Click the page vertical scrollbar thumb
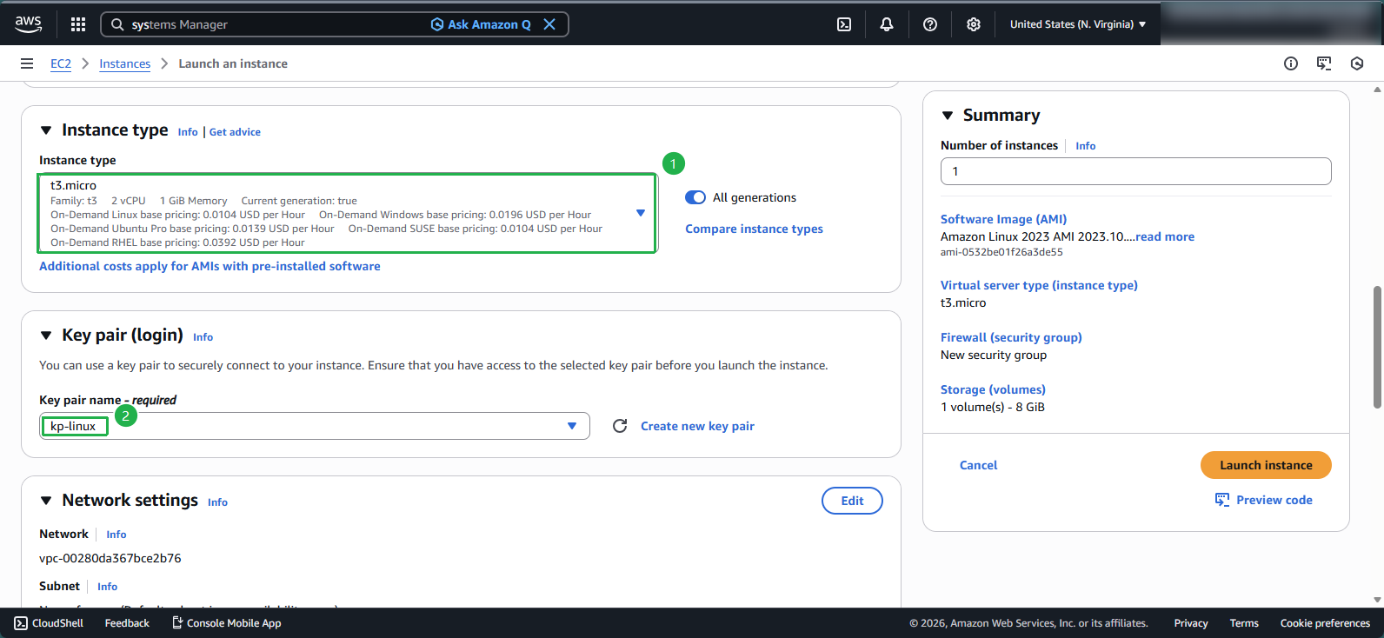The height and width of the screenshot is (638, 1384). tap(1377, 346)
